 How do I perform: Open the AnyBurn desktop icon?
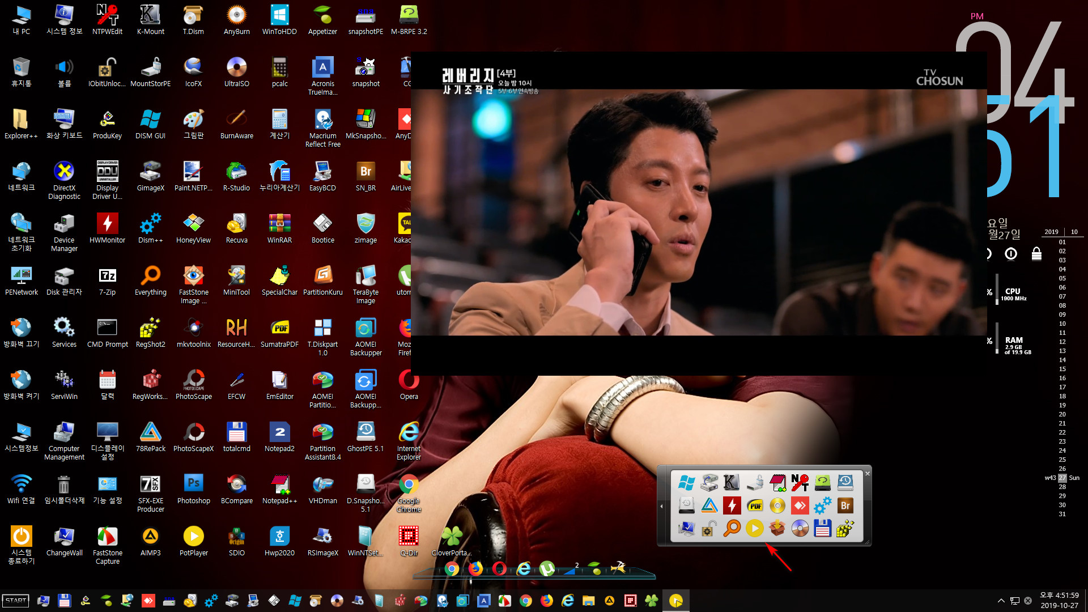pyautogui.click(x=236, y=20)
